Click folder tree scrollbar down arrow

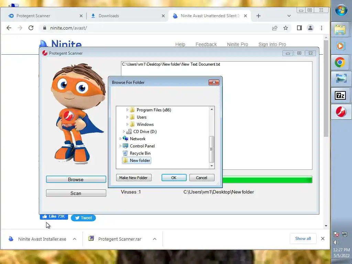click(211, 166)
